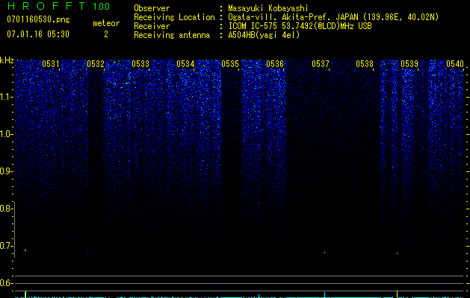Click the 0.6 kHz axis label
Screen dimensions: 470x298
(x=6, y=283)
